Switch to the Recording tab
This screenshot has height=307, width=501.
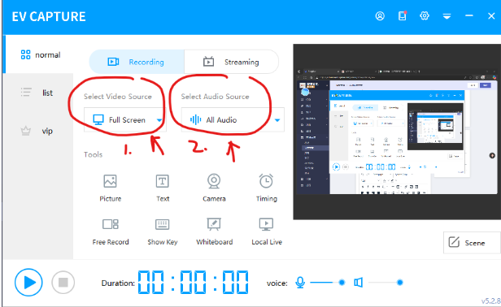(x=137, y=62)
